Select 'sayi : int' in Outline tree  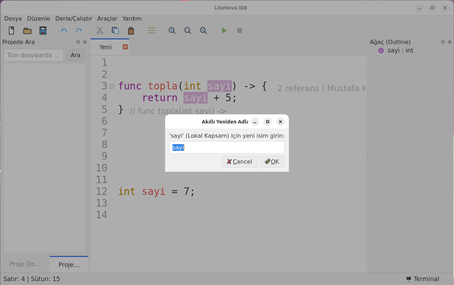click(x=400, y=50)
